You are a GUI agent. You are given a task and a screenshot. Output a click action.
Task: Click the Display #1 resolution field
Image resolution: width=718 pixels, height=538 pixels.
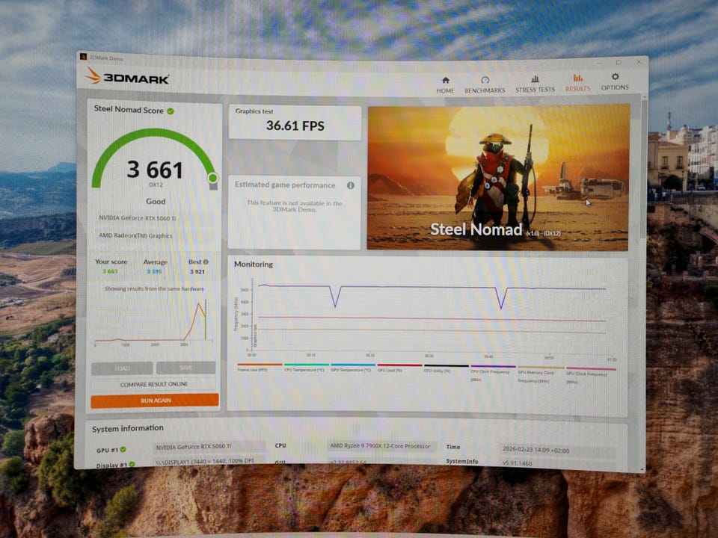[209, 461]
